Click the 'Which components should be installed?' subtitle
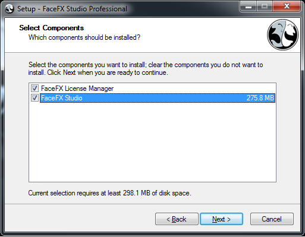 point(84,37)
